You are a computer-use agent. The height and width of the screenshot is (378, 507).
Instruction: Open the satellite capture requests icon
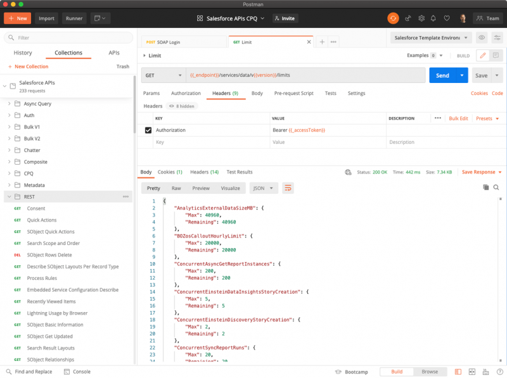click(x=408, y=18)
